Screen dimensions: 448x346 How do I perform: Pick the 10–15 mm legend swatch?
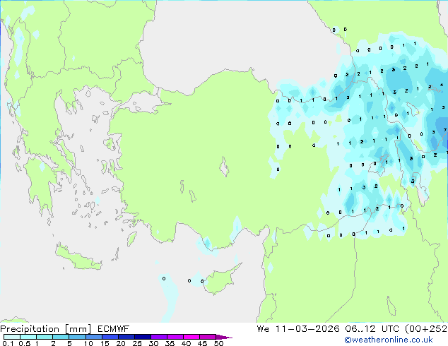click(x=94, y=337)
